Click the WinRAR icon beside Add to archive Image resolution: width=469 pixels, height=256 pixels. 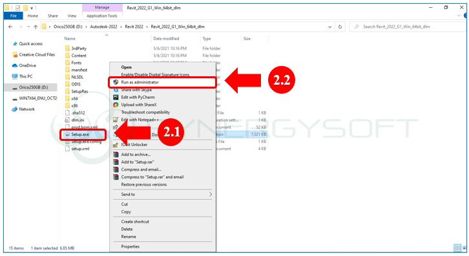pos(116,155)
